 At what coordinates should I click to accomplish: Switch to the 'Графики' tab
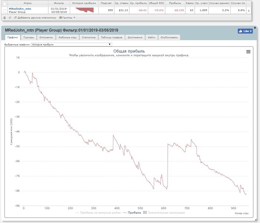[x=13, y=37]
